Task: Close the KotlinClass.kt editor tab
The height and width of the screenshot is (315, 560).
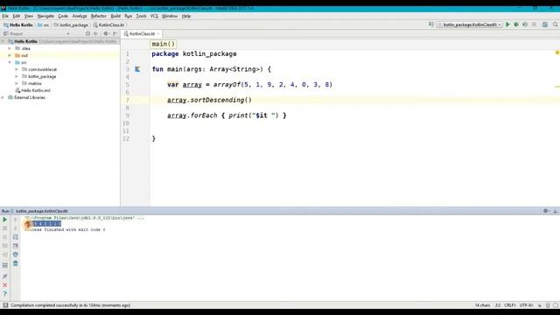Action: (158, 33)
